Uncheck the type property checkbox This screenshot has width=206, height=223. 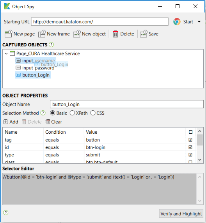click(190, 155)
